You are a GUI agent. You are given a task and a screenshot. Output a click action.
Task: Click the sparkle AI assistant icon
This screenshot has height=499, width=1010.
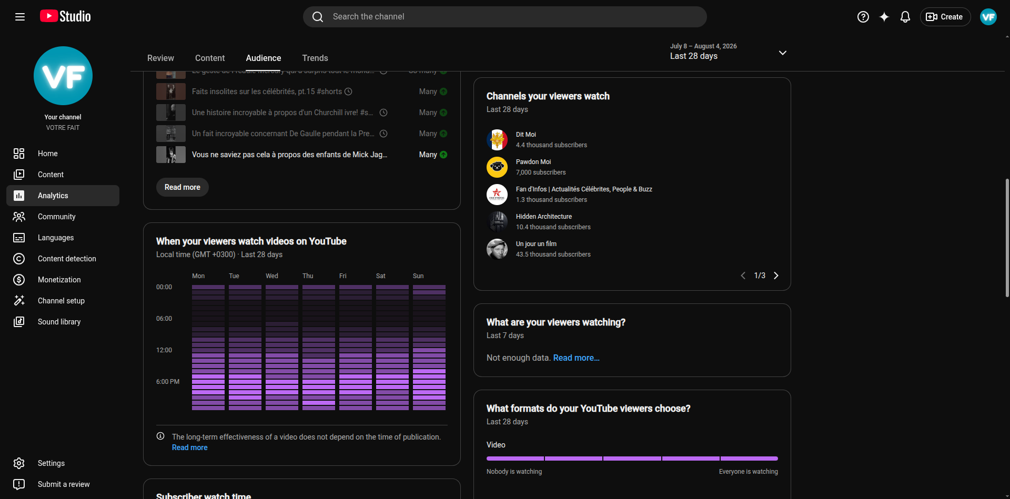click(884, 17)
